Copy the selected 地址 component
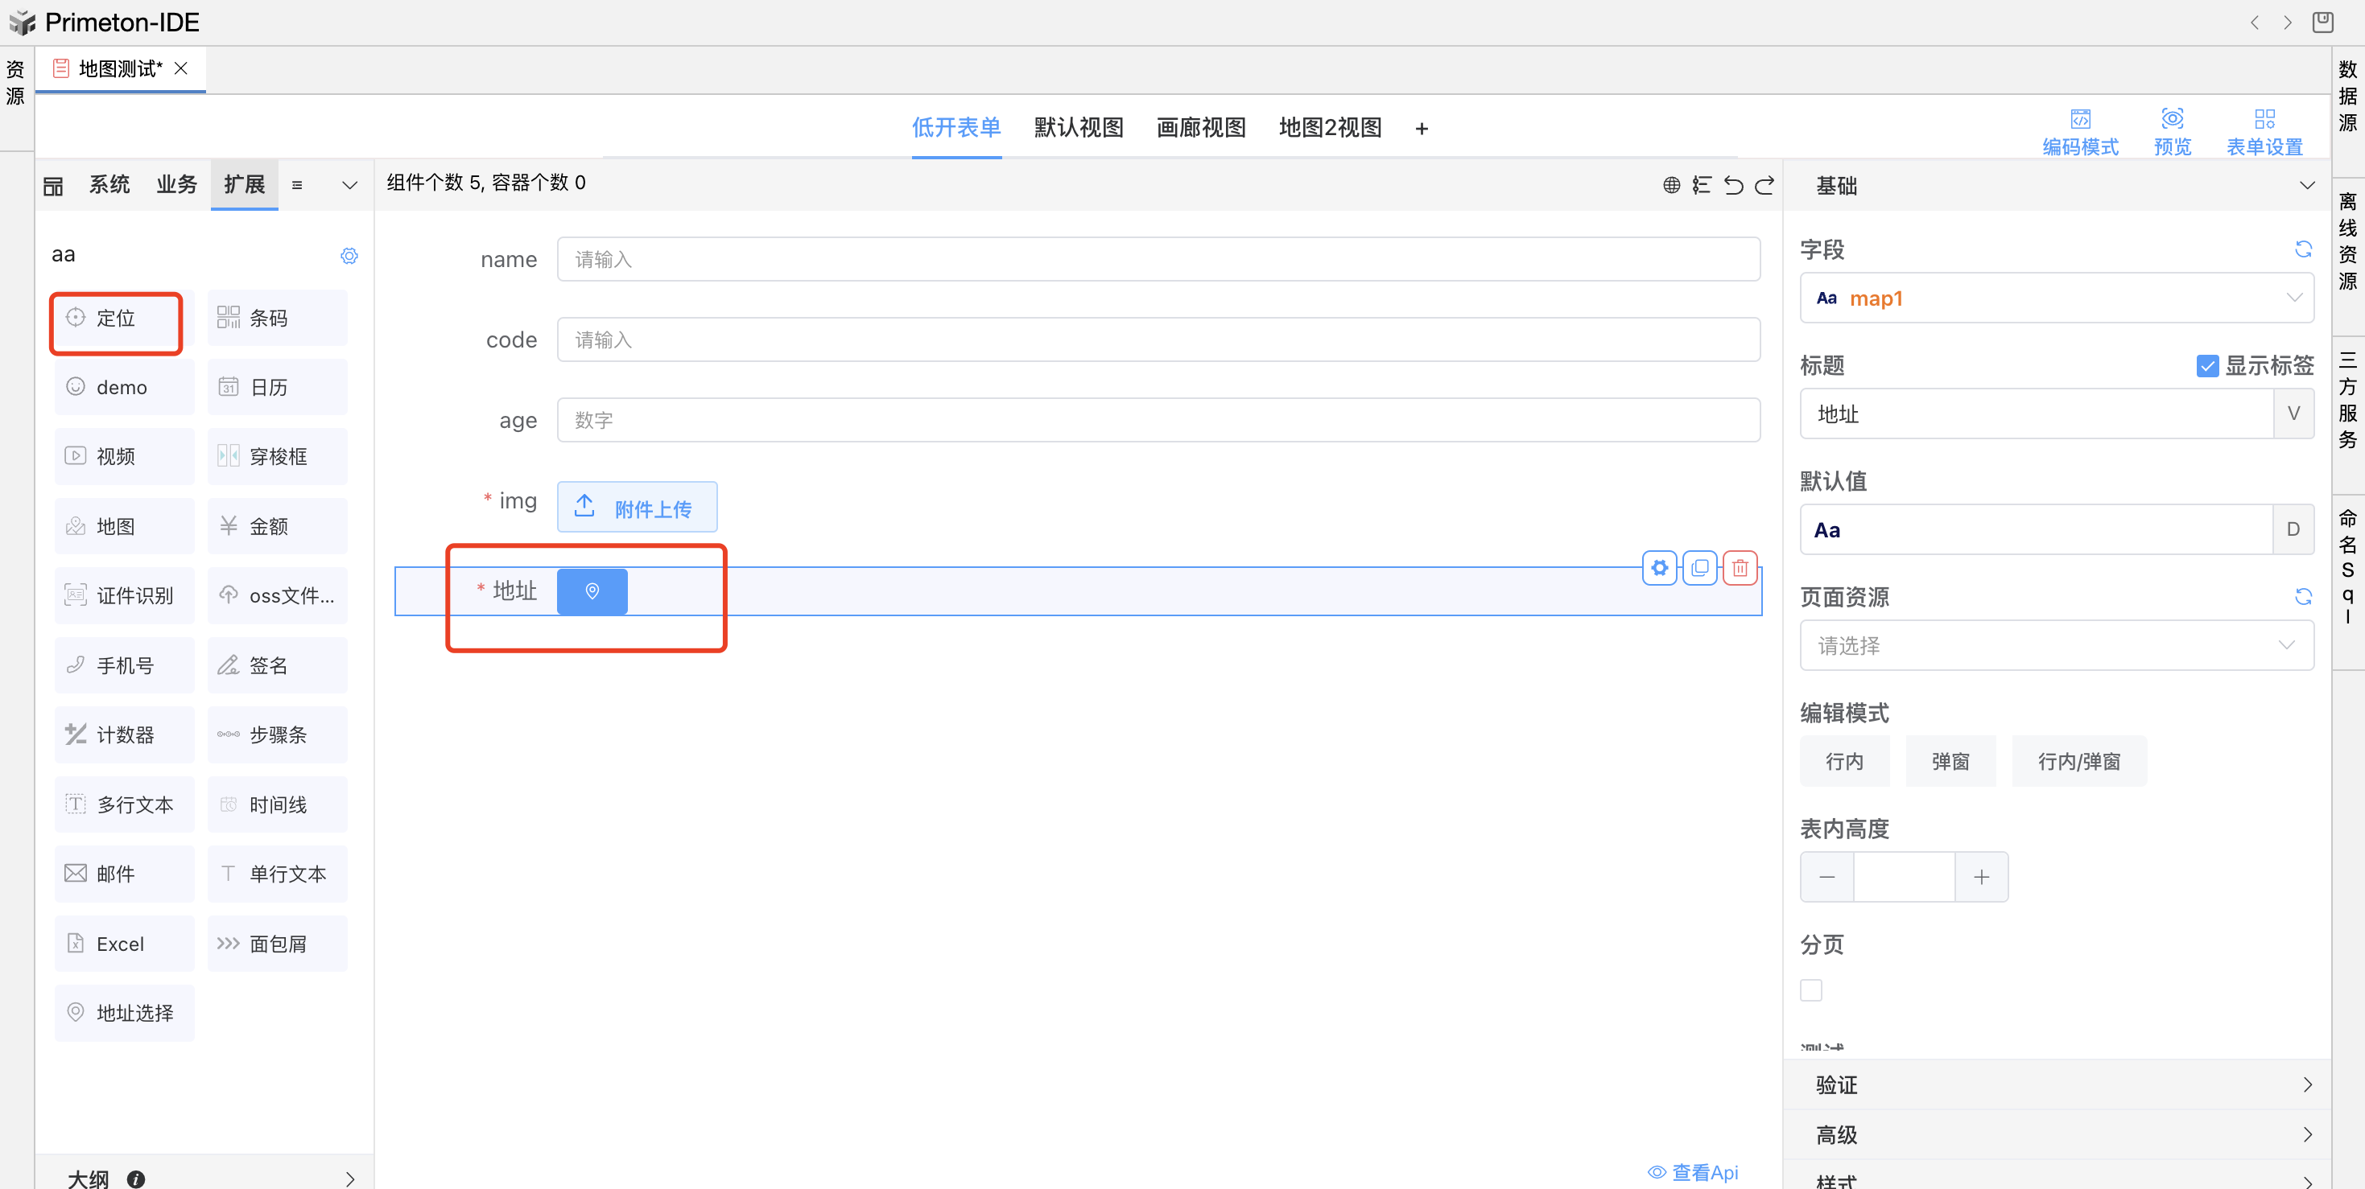The height and width of the screenshot is (1189, 2365). pyautogui.click(x=1699, y=568)
